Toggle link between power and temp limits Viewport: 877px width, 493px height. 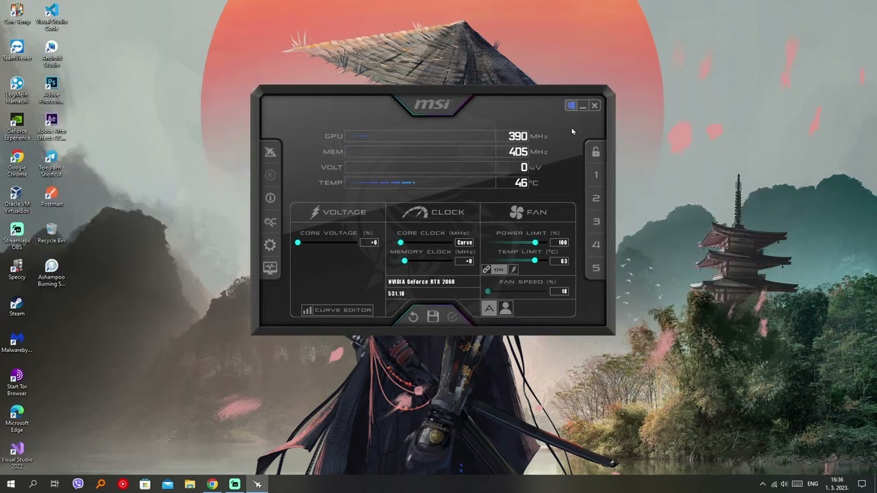486,270
